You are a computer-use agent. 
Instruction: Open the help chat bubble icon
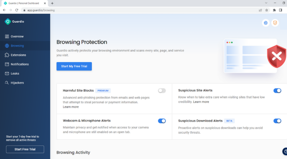point(285,151)
